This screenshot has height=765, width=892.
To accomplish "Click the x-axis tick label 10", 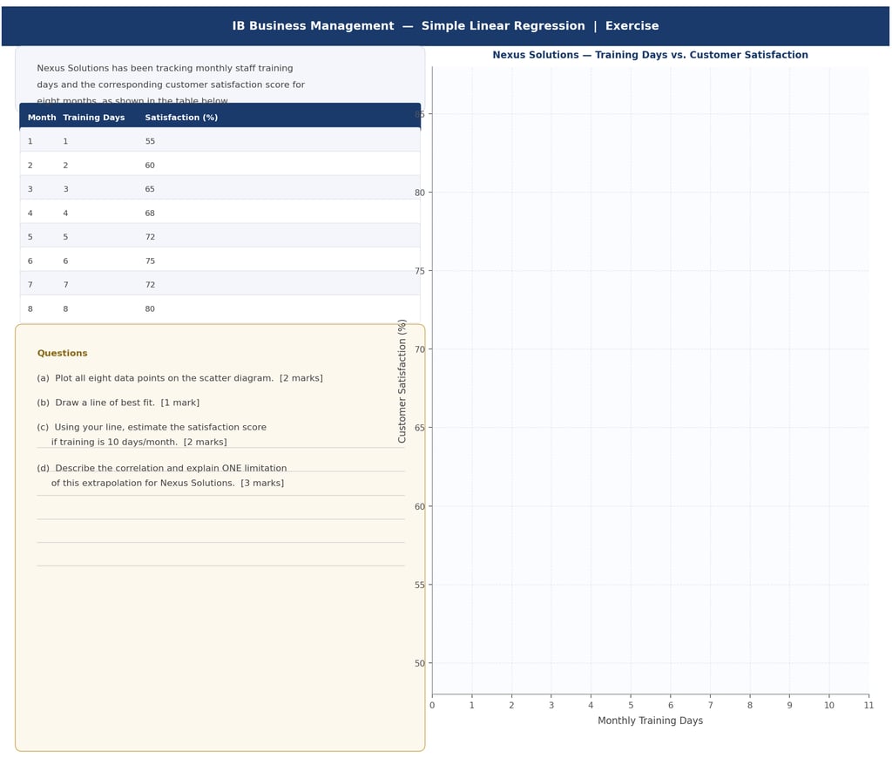I will pos(829,705).
